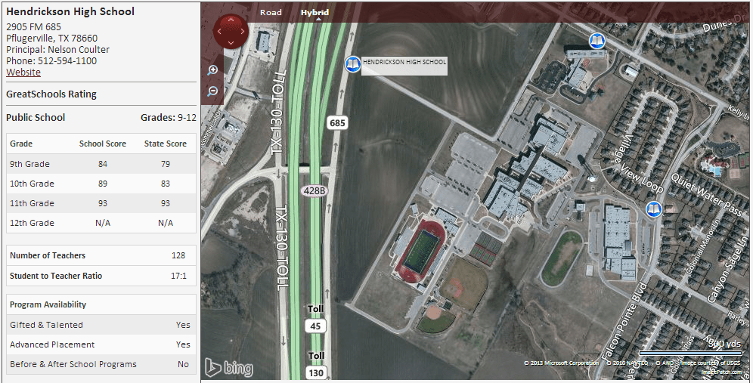Switch to Road map view
Viewport: 753px width, 383px height.
coord(271,13)
